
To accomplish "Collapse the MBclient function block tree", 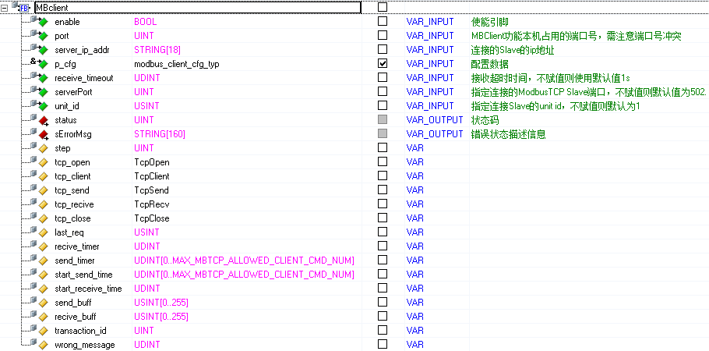I will (x=5, y=8).
